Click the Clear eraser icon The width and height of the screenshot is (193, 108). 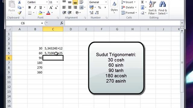pos(142,13)
